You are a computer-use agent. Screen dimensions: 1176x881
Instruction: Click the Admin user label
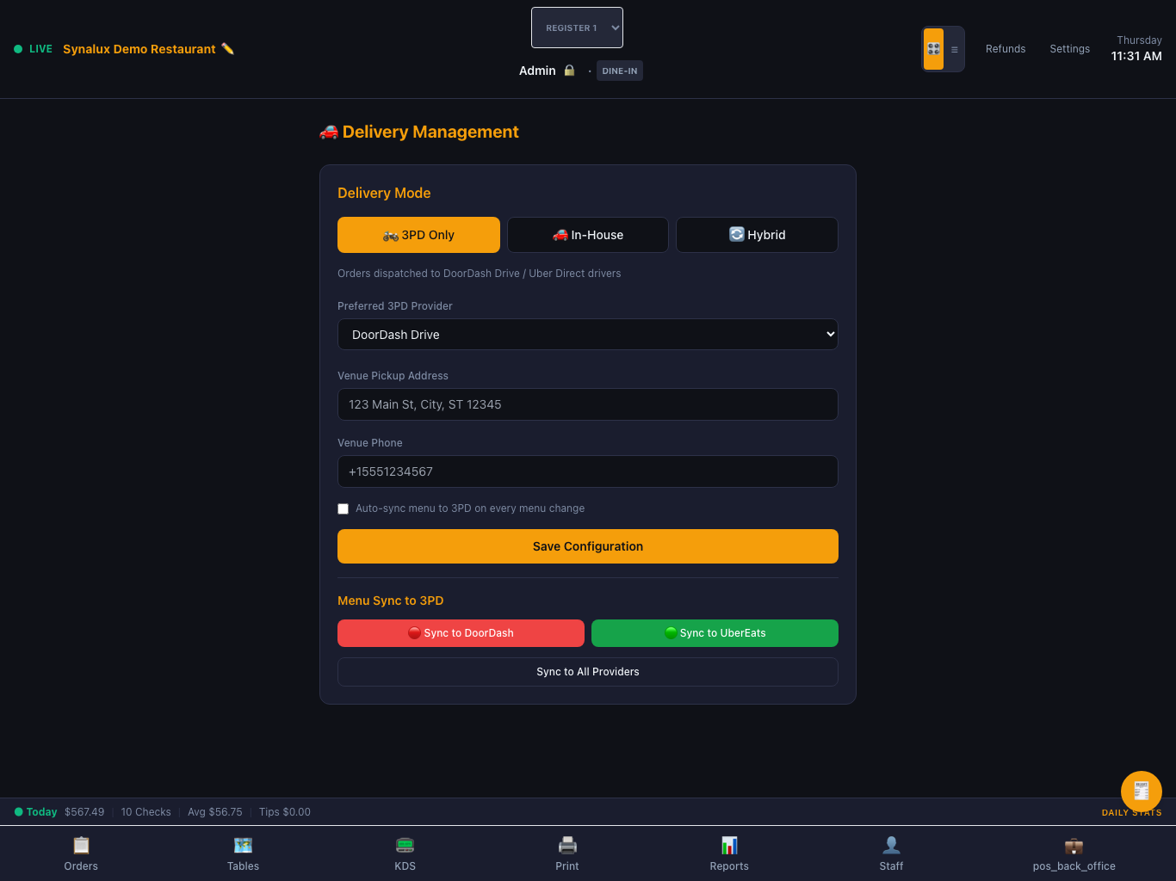point(537,71)
